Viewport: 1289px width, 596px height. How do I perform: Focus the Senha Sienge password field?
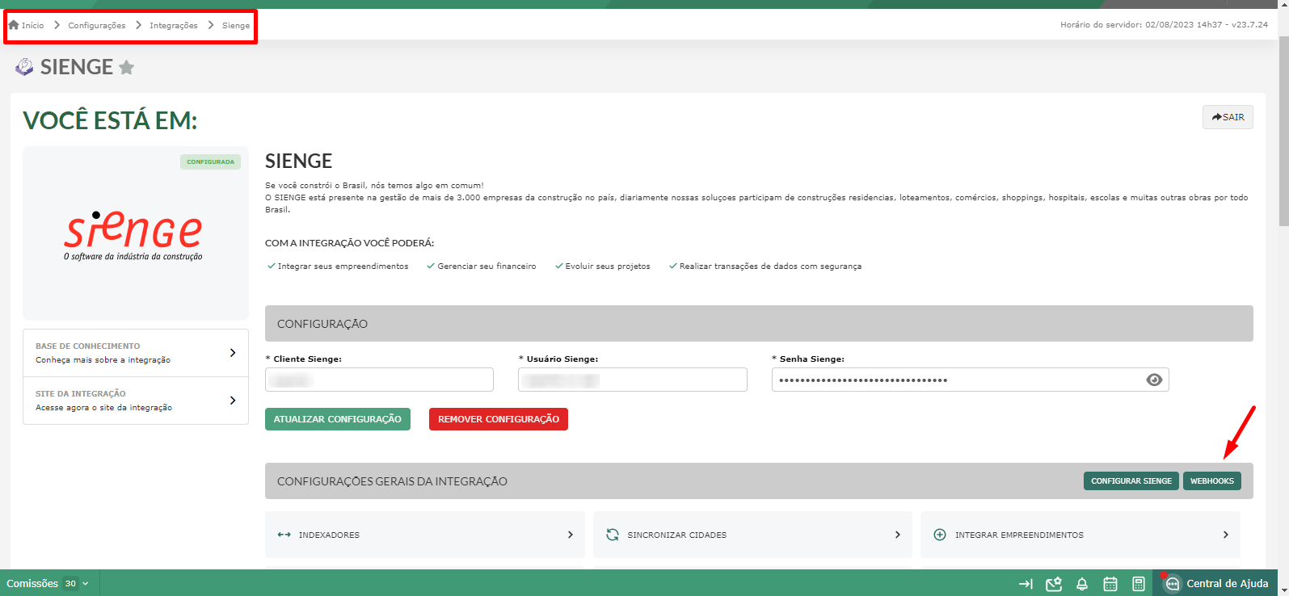(x=970, y=380)
